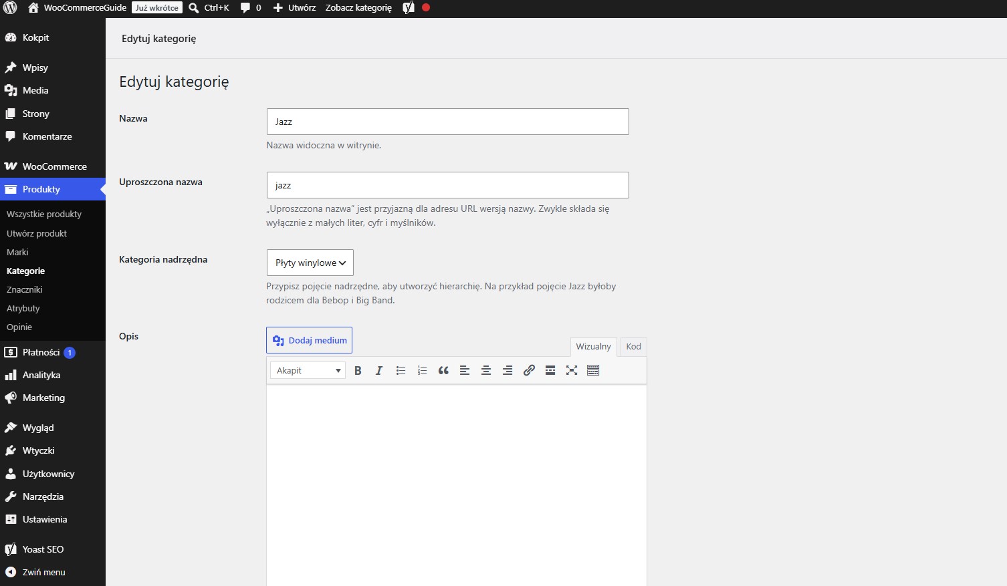Click the Dodaj medium button
This screenshot has width=1007, height=586.
pyautogui.click(x=309, y=340)
